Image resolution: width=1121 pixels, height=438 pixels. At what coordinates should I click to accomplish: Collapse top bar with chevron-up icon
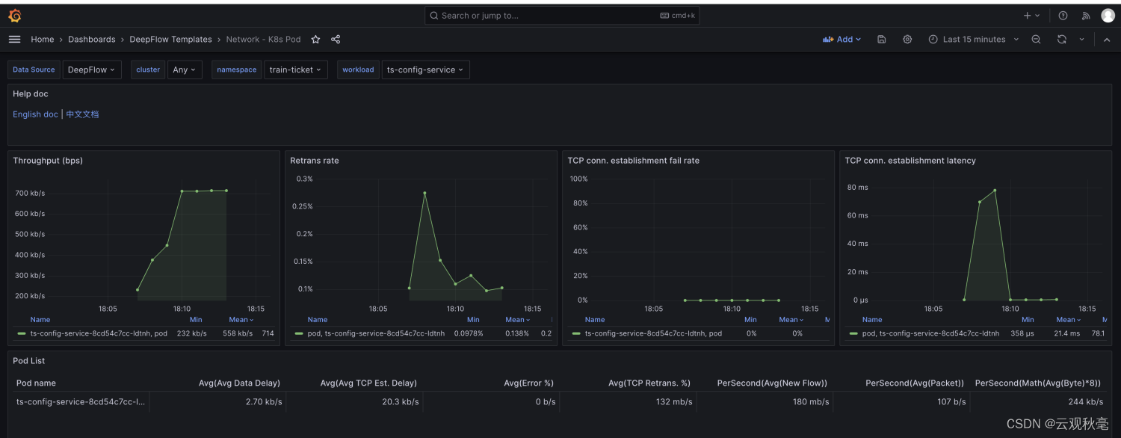(1107, 40)
